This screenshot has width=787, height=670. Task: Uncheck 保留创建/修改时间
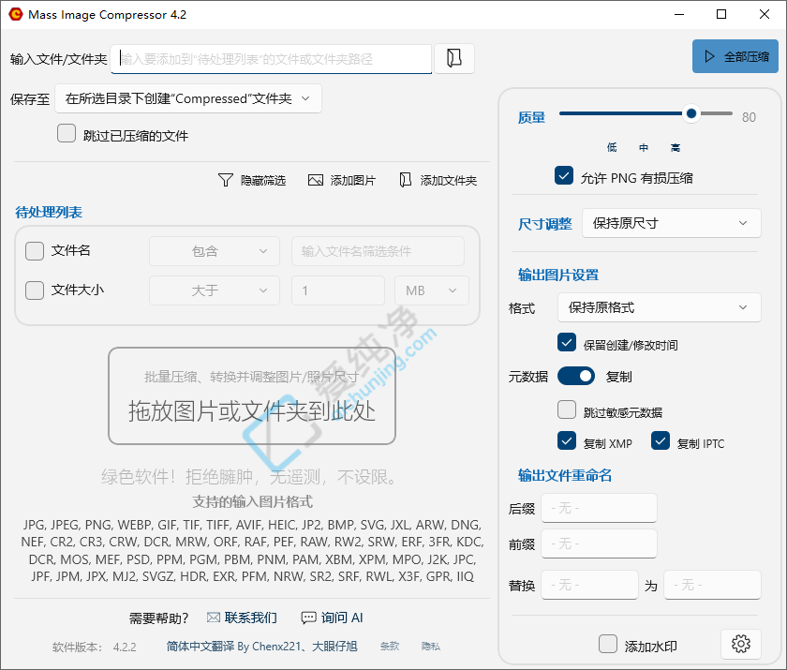coord(567,343)
